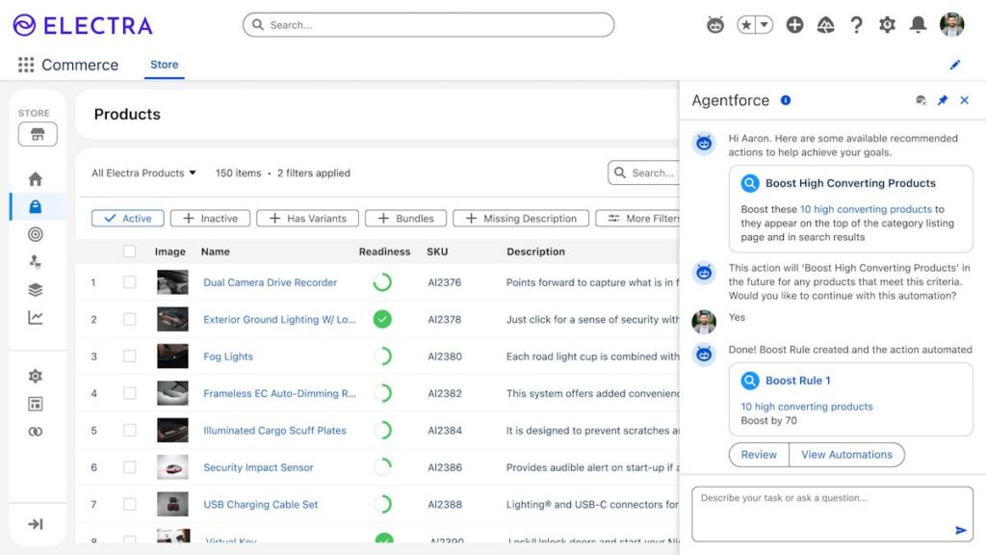Viewport: 986px width, 555px height.
Task: Add the Bundles filter
Action: (405, 219)
